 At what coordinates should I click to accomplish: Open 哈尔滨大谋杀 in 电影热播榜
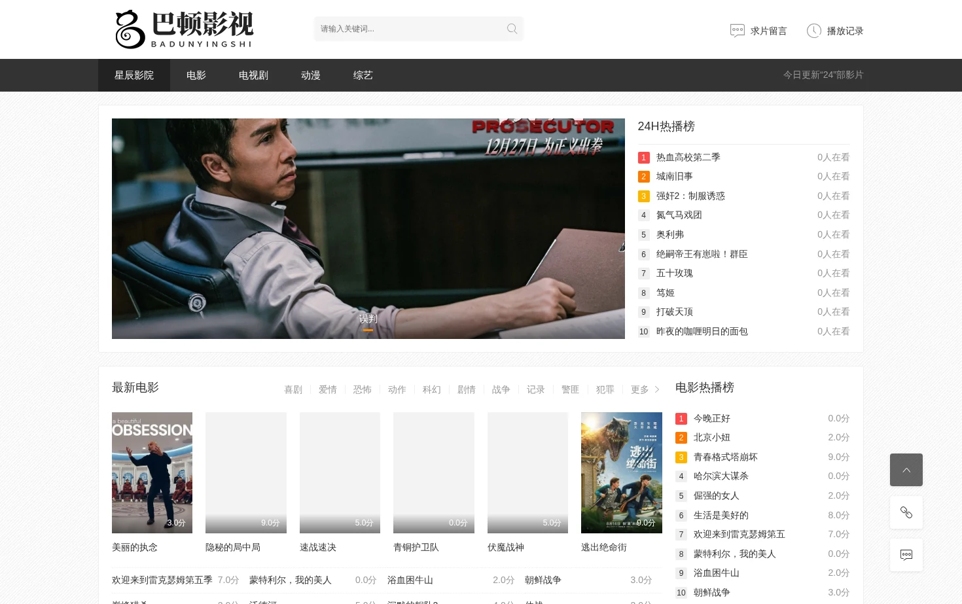pos(721,476)
